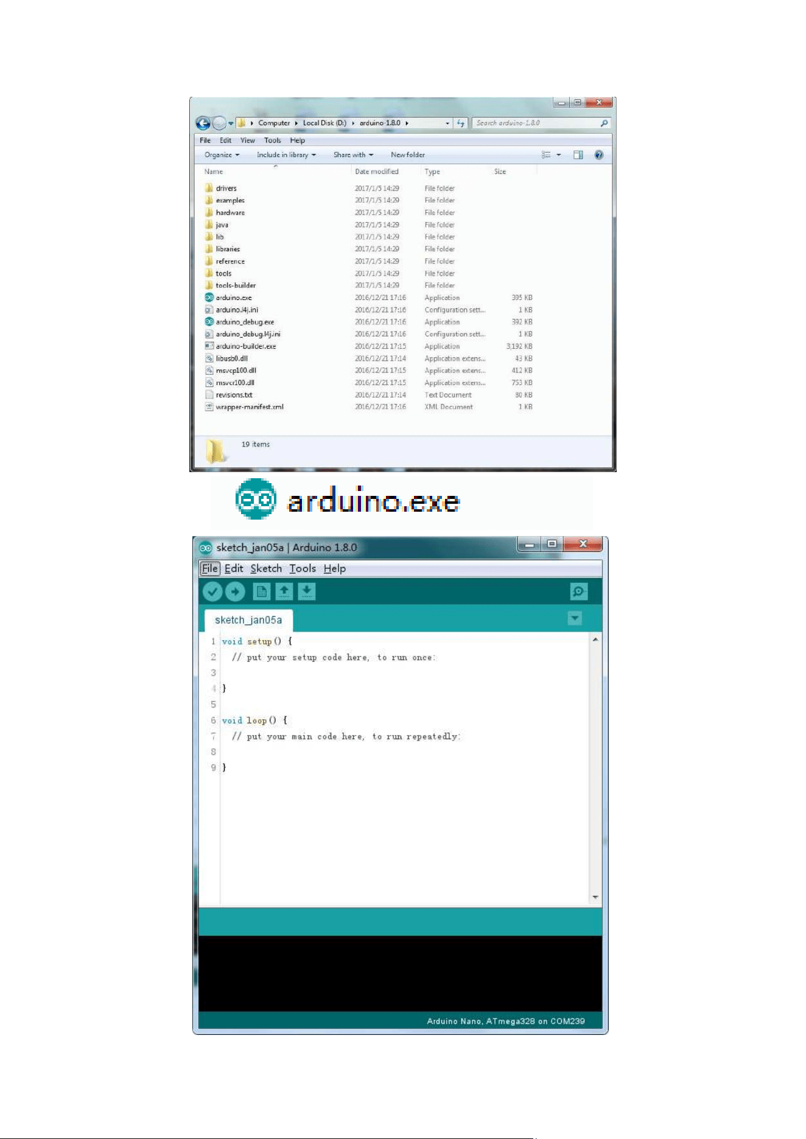This screenshot has height=1139, width=806.
Task: Toggle the preview pane icon
Action: pyautogui.click(x=578, y=155)
